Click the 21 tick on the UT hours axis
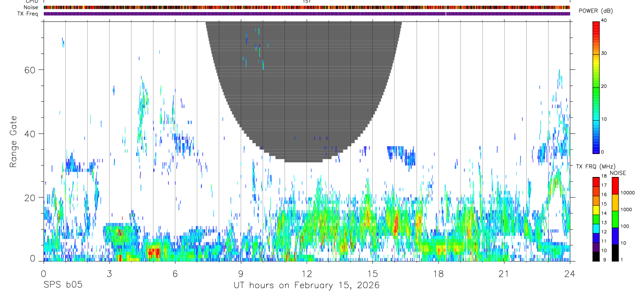Image resolution: width=641 pixels, height=296 pixels. click(x=504, y=273)
